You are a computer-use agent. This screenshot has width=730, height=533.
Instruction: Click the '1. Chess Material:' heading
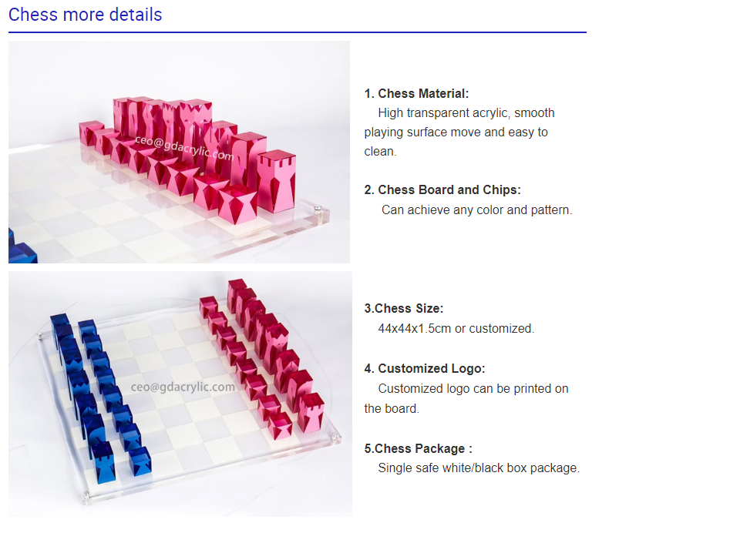pyautogui.click(x=416, y=93)
